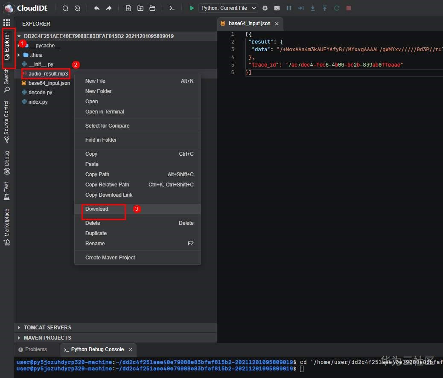Create a new file via toolbar icon
The image size is (443, 378).
click(x=128, y=8)
